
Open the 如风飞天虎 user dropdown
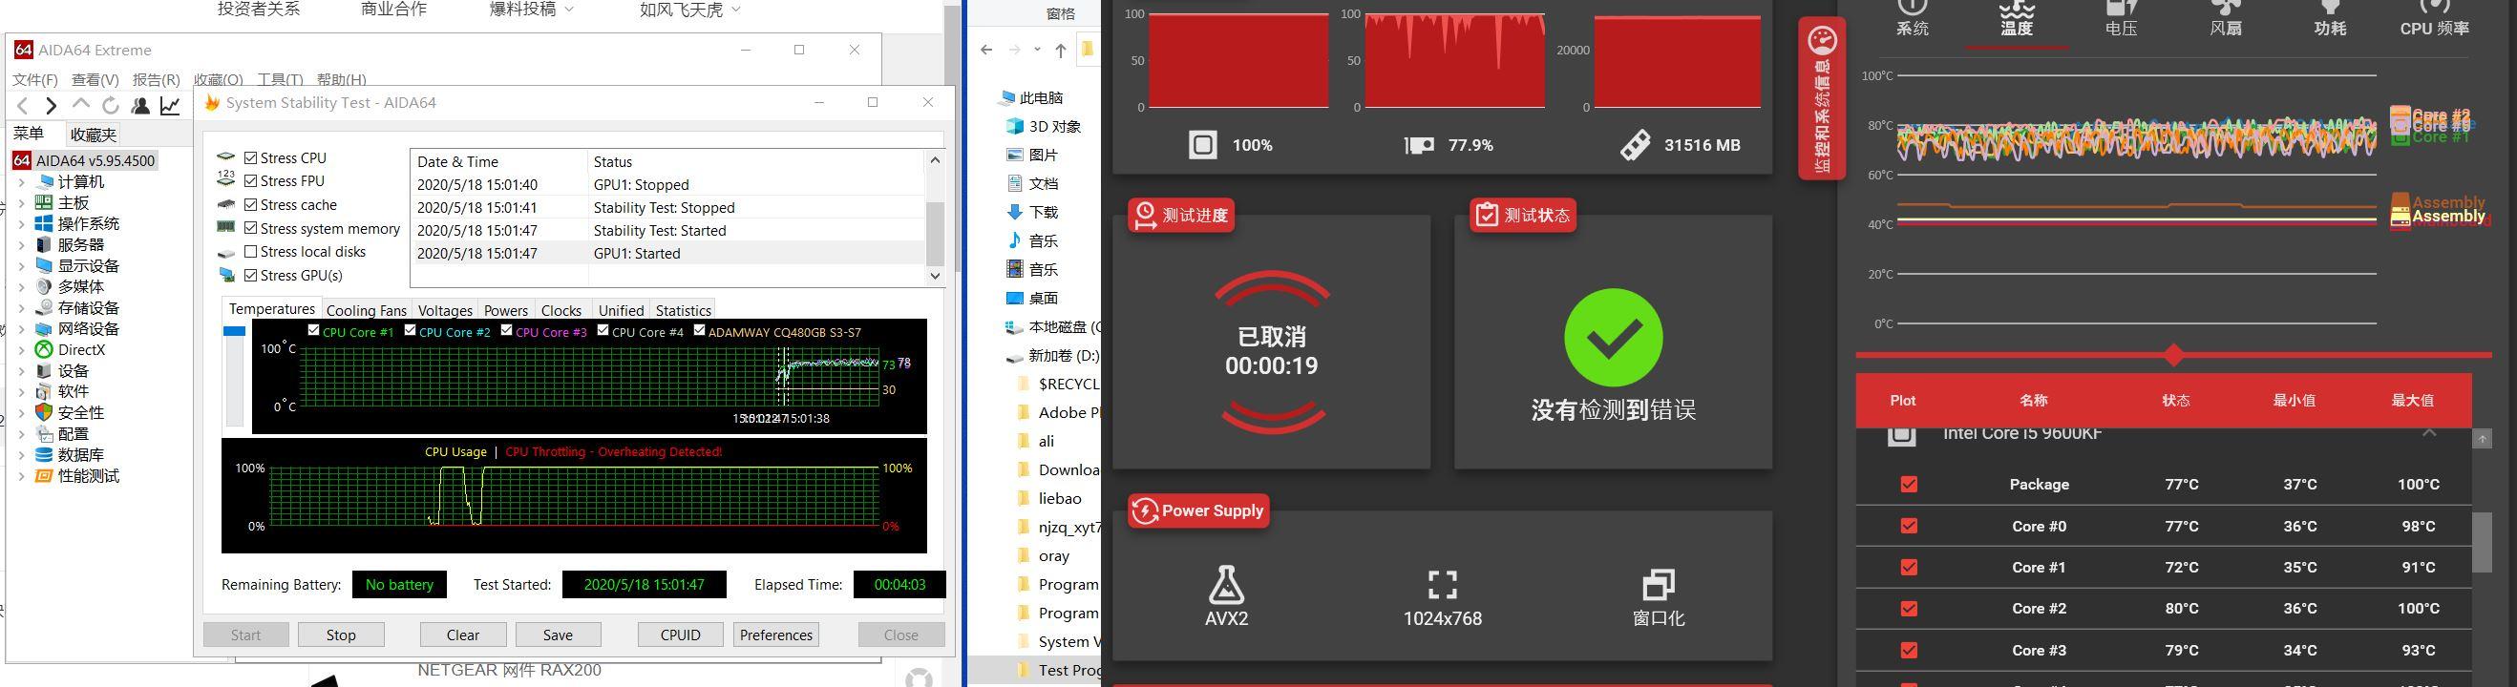click(689, 10)
